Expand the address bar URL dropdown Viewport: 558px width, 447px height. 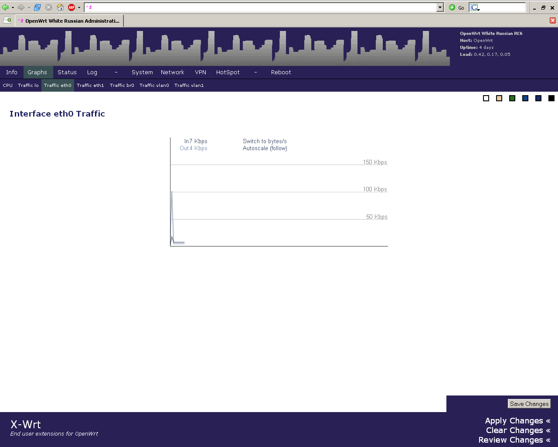click(x=440, y=7)
